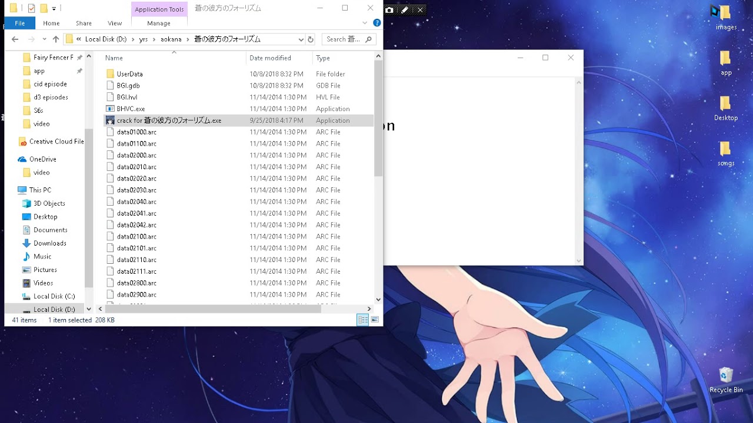Select the BGI.gdb file
Image resolution: width=753 pixels, height=423 pixels.
(128, 86)
